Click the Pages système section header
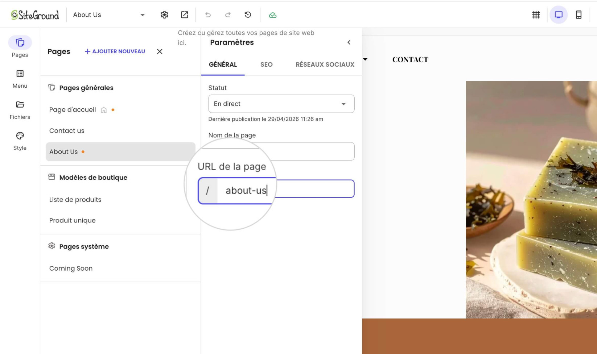This screenshot has width=597, height=354. (x=78, y=246)
